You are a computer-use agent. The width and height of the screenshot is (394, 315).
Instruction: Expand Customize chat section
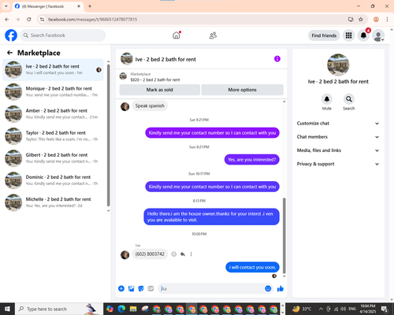pyautogui.click(x=338, y=124)
